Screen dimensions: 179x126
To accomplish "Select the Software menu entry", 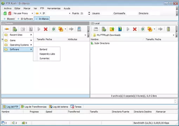I will pos(18,49).
